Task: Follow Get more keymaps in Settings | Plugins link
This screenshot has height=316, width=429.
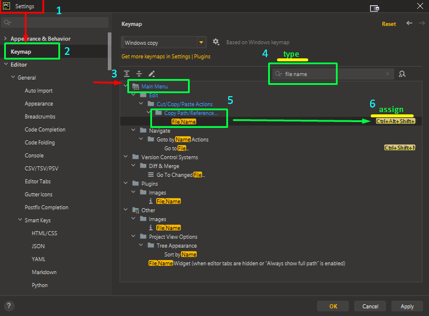Action: pos(166,57)
